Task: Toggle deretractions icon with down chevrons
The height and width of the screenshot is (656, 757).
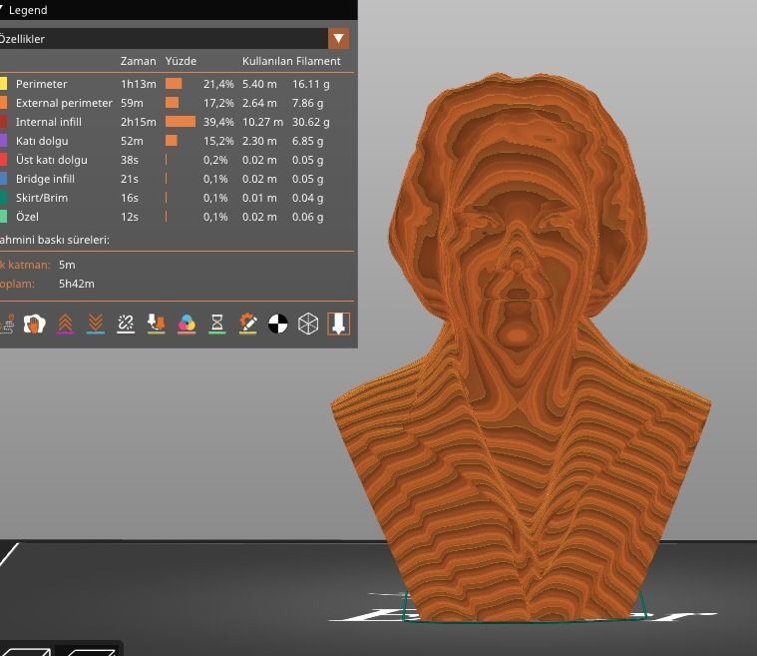Action: coord(96,324)
